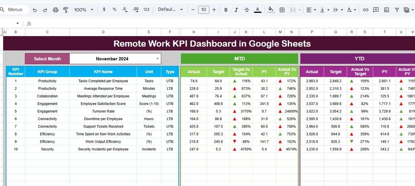Open the November 2024 month dropdown
Screen dimensions: 415x186
point(157,59)
